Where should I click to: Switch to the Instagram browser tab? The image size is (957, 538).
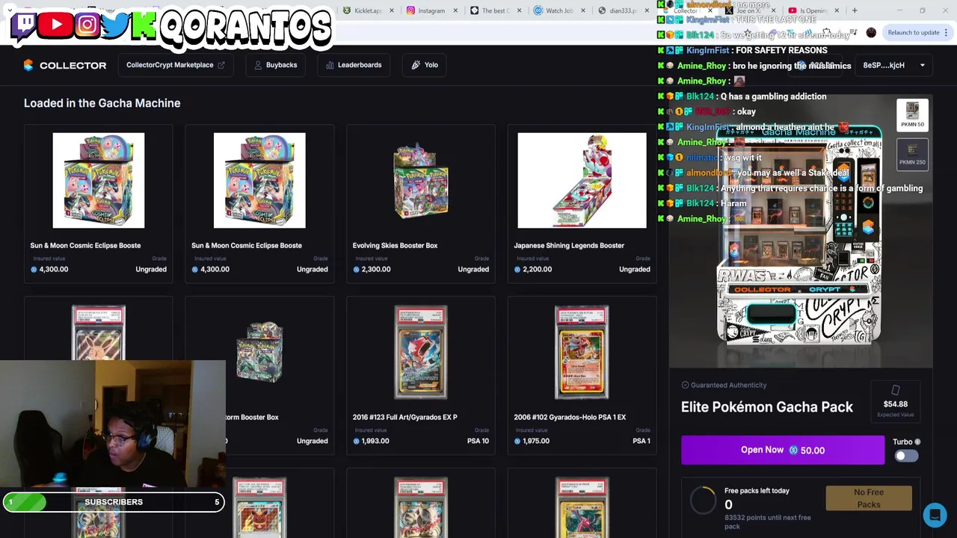click(x=431, y=10)
